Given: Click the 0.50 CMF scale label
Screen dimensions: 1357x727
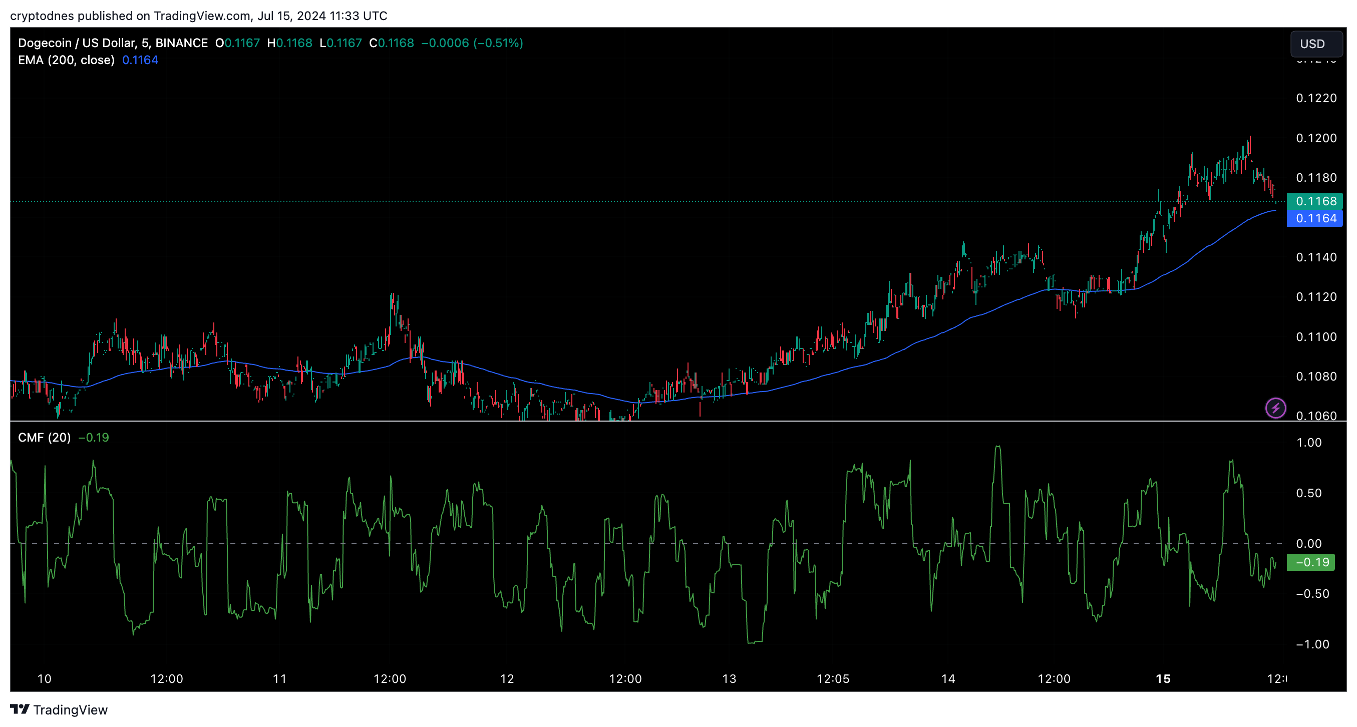Looking at the screenshot, I should (1308, 493).
